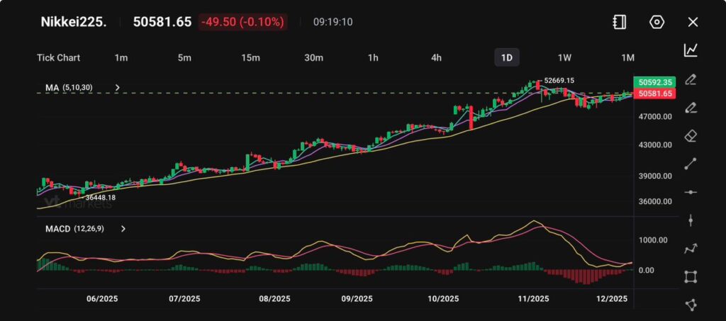726x321 pixels.
Task: Select the vertical line drawing tool
Action: (690, 220)
